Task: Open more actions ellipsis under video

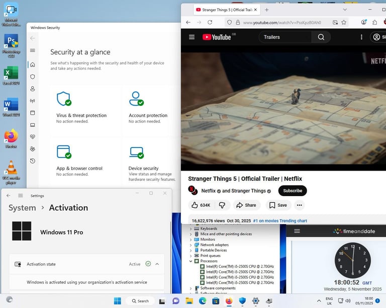Action: tap(300, 205)
